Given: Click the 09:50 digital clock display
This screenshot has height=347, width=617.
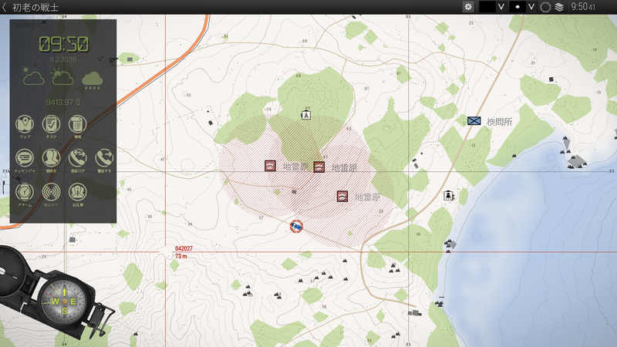Looking at the screenshot, I should pos(63,44).
